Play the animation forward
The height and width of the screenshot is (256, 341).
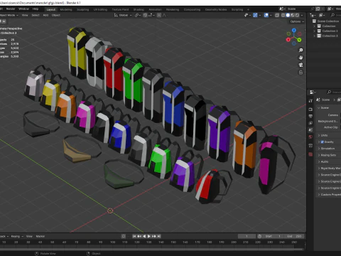click(x=149, y=236)
